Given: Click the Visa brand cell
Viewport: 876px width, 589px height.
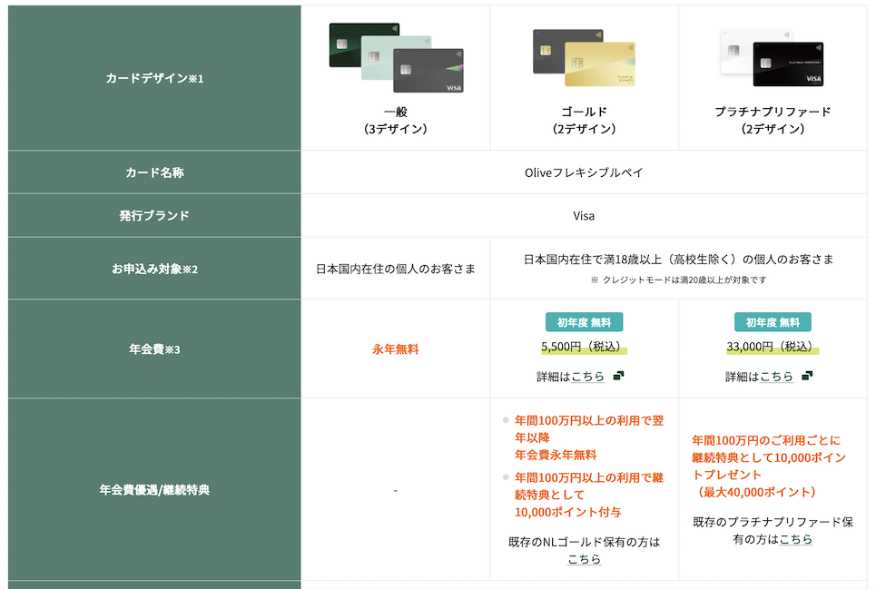Looking at the screenshot, I should pyautogui.click(x=584, y=216).
